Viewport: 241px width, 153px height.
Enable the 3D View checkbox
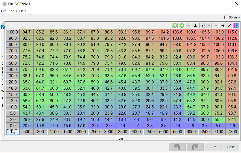click(x=226, y=17)
